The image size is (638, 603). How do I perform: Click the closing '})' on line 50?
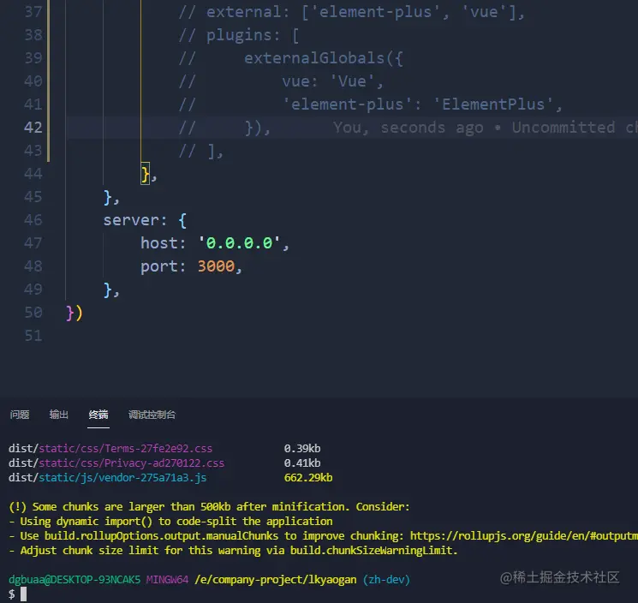click(x=74, y=313)
